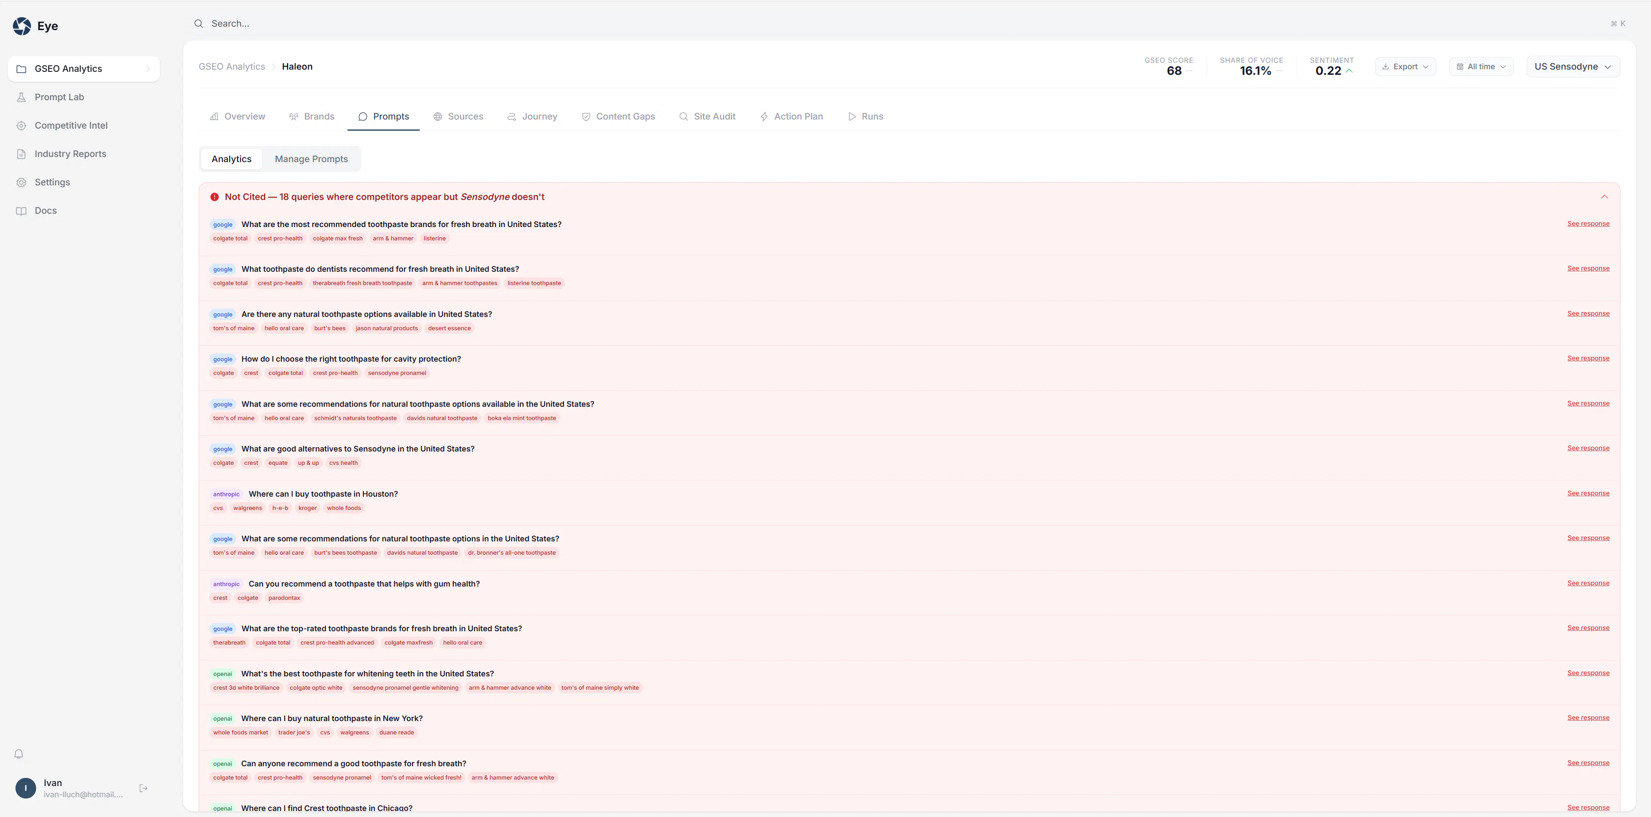The image size is (1651, 817).
Task: Expand the GSEO Analytics sidebar chevron
Action: pos(148,69)
